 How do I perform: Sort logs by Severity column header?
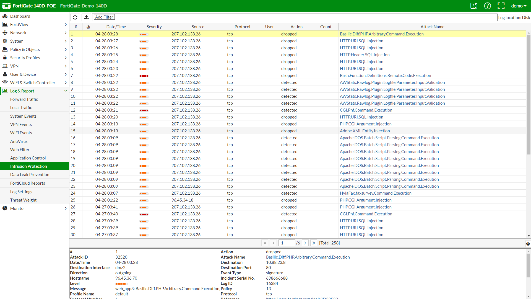tap(154, 27)
